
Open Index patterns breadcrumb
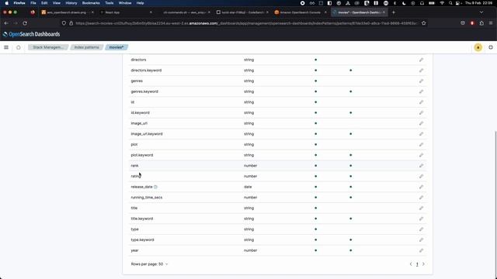click(86, 47)
